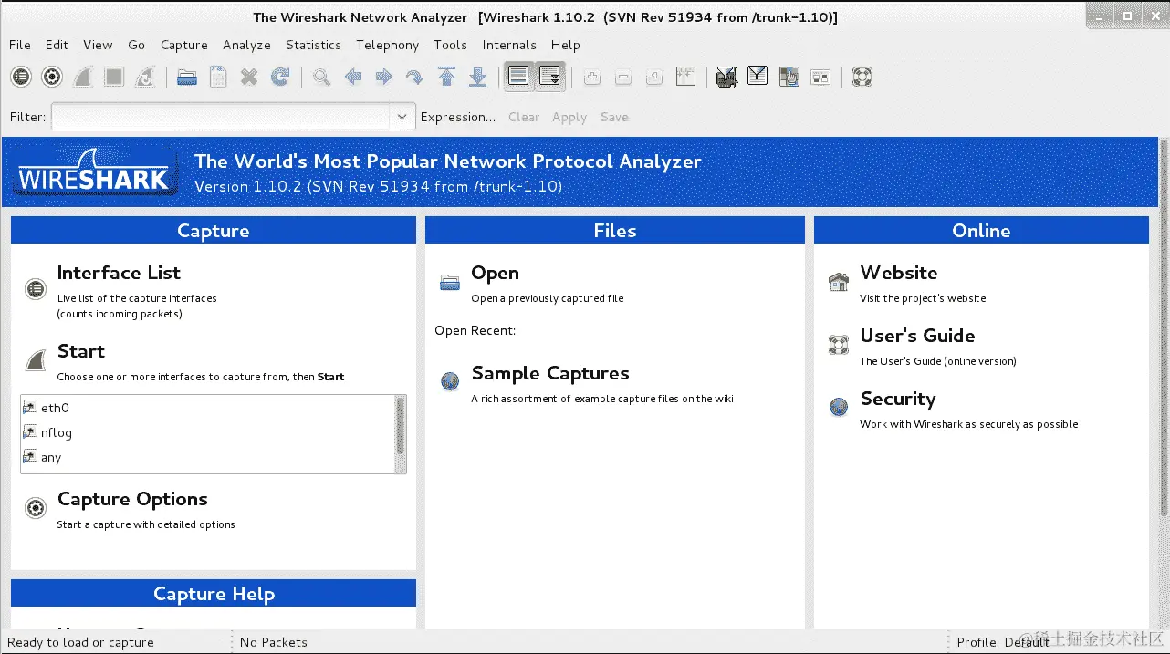Screen dimensions: 1170x654
Task: Click the Clear filter button
Action: pos(524,117)
